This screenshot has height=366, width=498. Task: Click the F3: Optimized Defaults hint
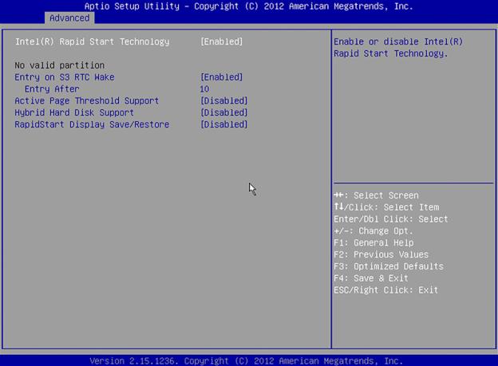[x=389, y=266]
